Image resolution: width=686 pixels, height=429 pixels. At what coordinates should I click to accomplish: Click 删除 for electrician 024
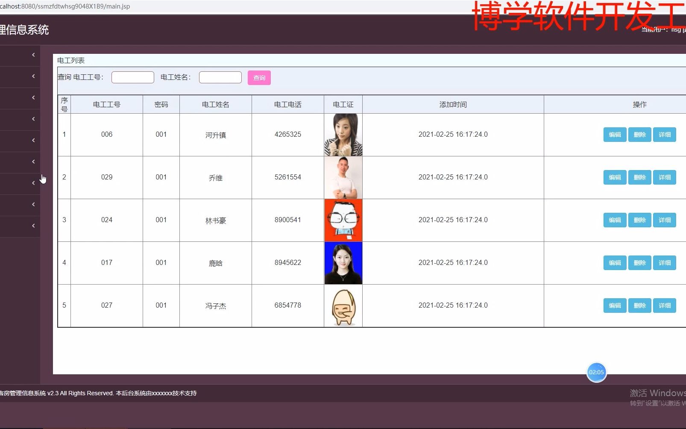pos(639,220)
